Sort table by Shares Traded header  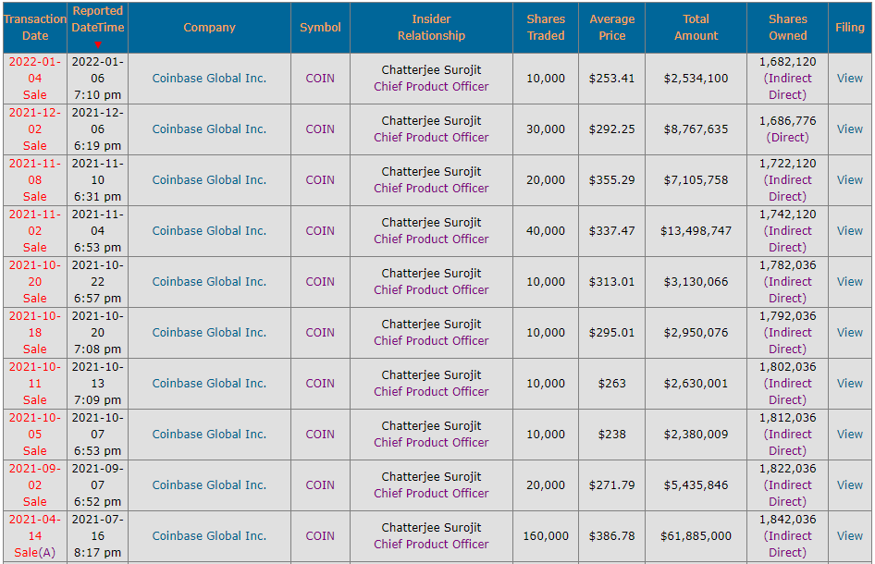[x=546, y=28]
